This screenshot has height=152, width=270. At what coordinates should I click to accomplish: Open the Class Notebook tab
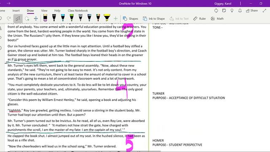click(x=78, y=11)
